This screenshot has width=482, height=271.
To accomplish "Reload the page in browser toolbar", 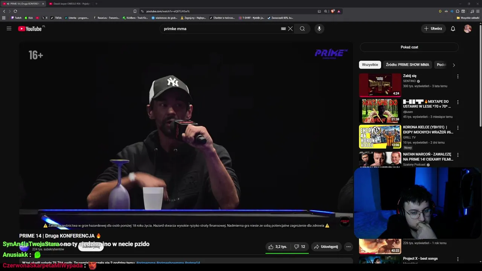I will click(15, 11).
